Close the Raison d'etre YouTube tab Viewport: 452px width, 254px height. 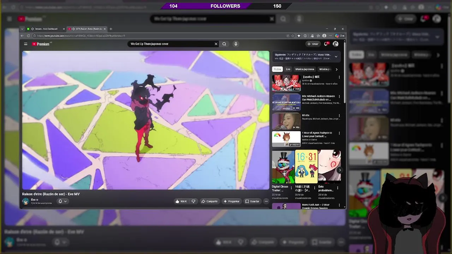coord(105,29)
